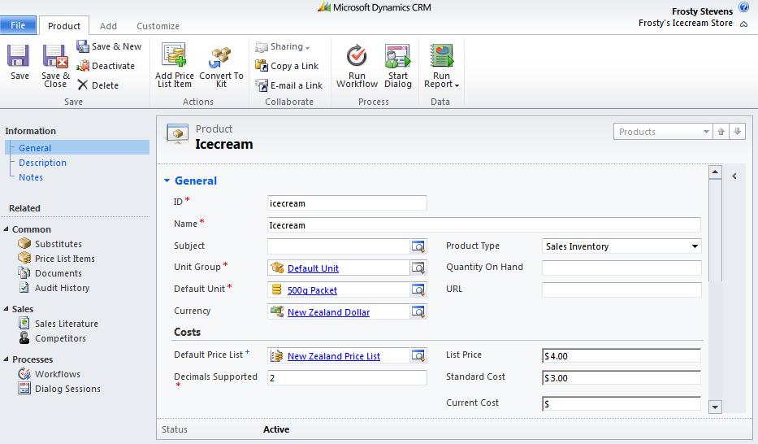758x444 pixels.
Task: Click the New Zealand Dollar link
Action: [x=328, y=312]
